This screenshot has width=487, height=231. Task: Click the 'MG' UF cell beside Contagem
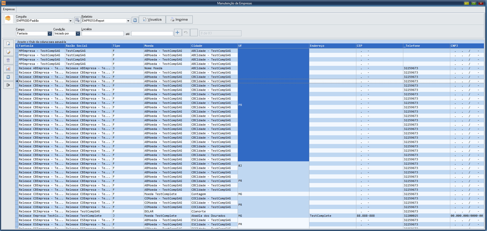[274, 194]
